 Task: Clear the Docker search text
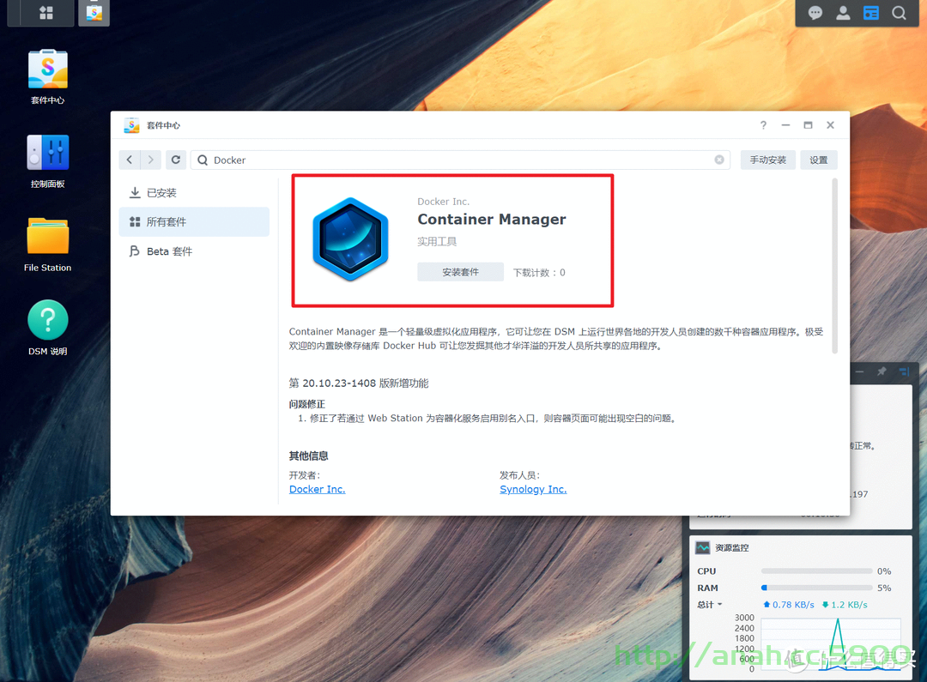point(719,160)
